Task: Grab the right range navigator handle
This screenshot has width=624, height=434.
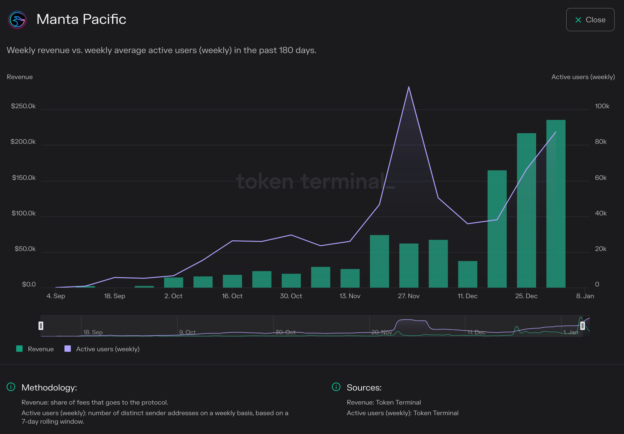Action: (x=582, y=326)
